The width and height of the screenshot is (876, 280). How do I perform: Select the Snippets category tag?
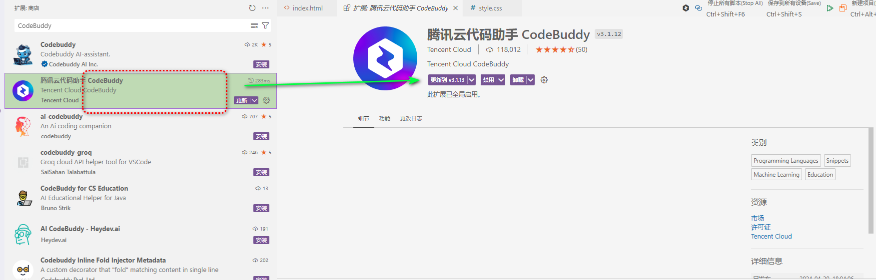point(837,161)
